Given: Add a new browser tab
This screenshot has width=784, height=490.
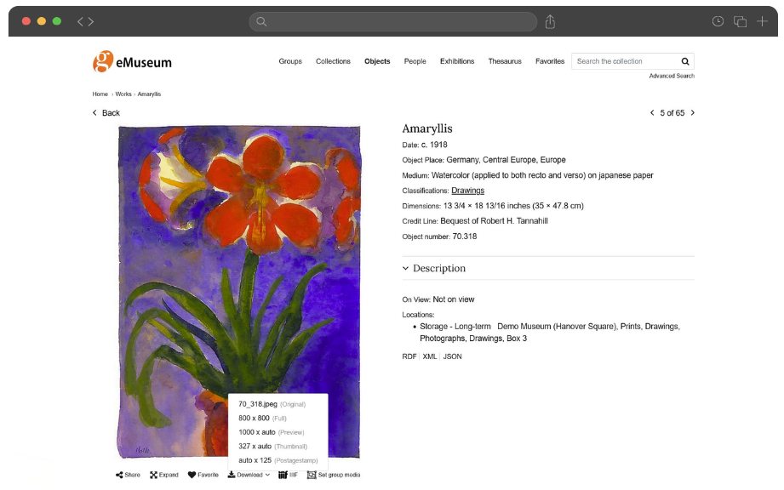Looking at the screenshot, I should click(x=762, y=21).
